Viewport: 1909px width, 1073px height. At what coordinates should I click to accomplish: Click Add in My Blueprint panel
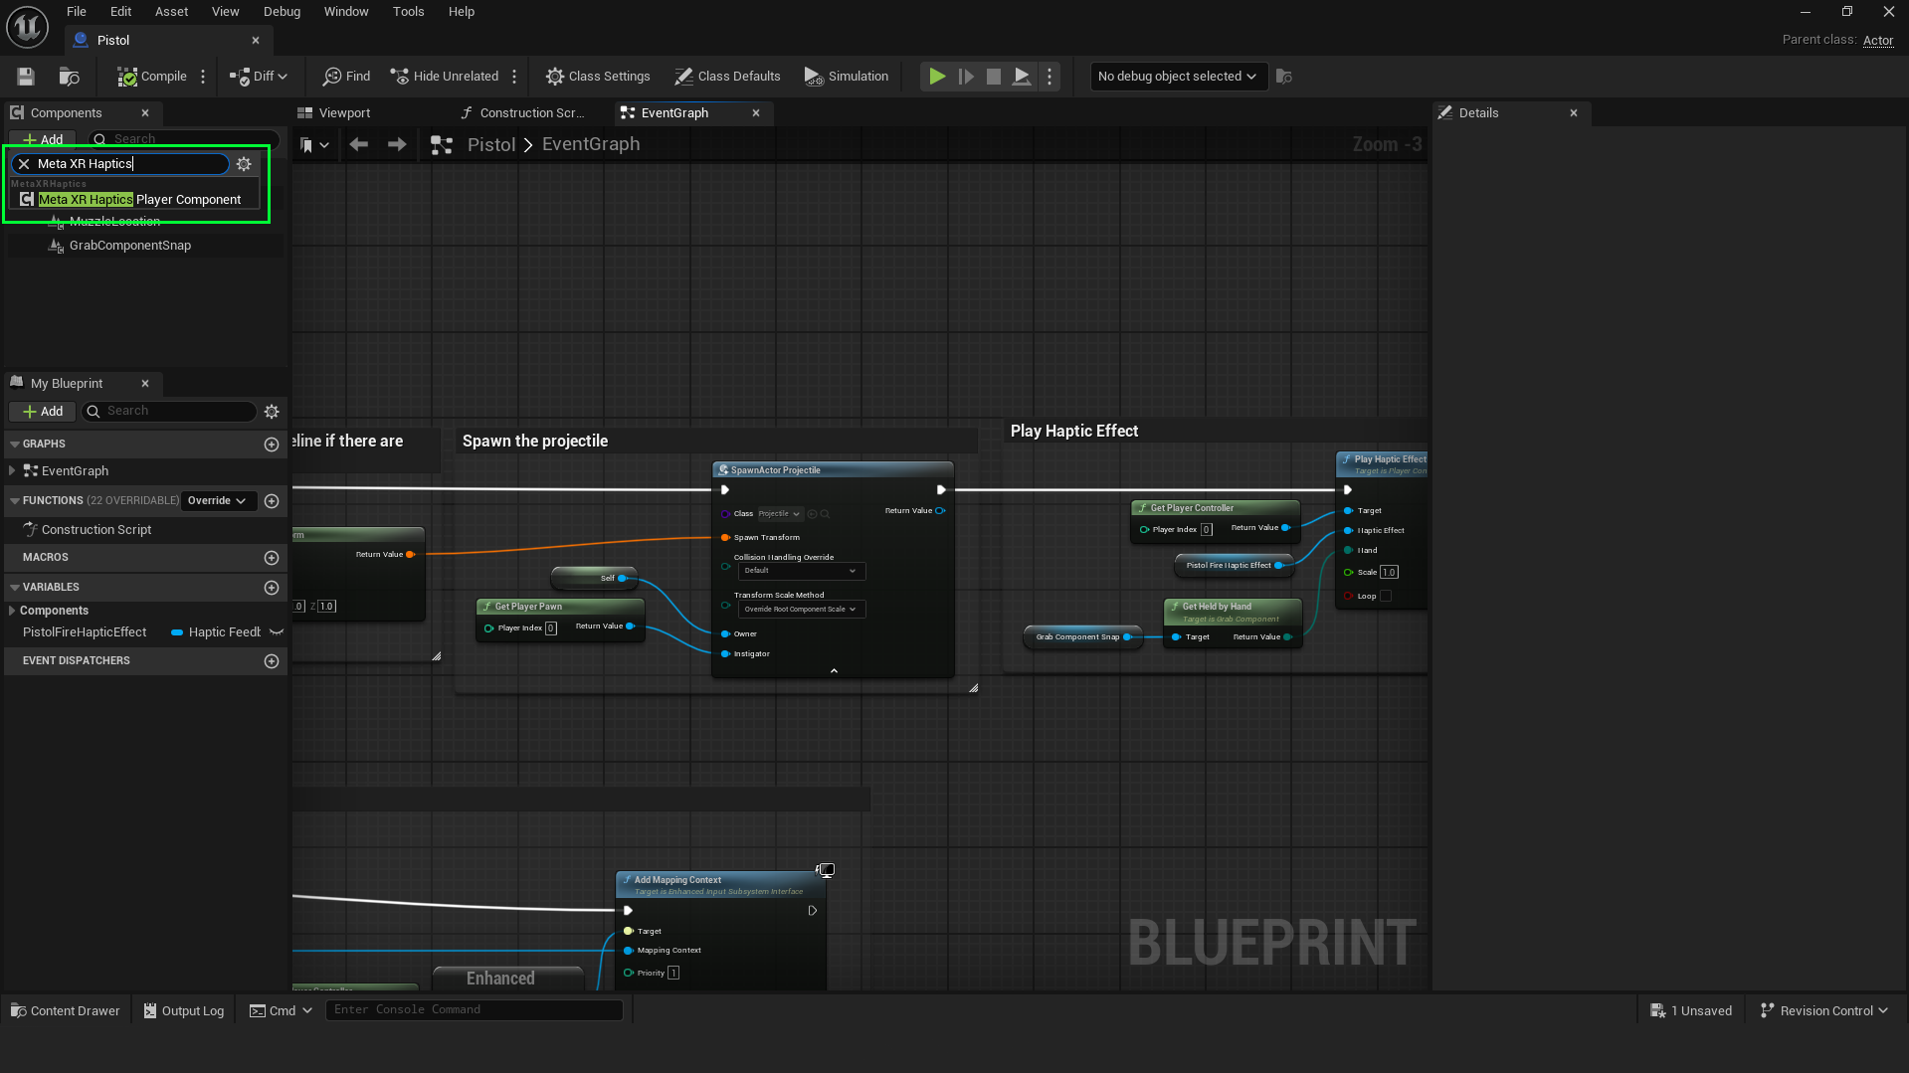pyautogui.click(x=43, y=412)
